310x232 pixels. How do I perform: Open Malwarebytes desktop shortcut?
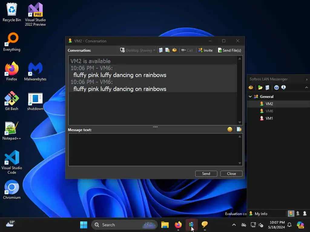(x=35, y=71)
